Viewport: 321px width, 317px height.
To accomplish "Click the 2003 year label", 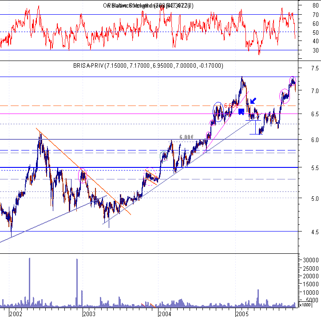I will pos(89,314).
